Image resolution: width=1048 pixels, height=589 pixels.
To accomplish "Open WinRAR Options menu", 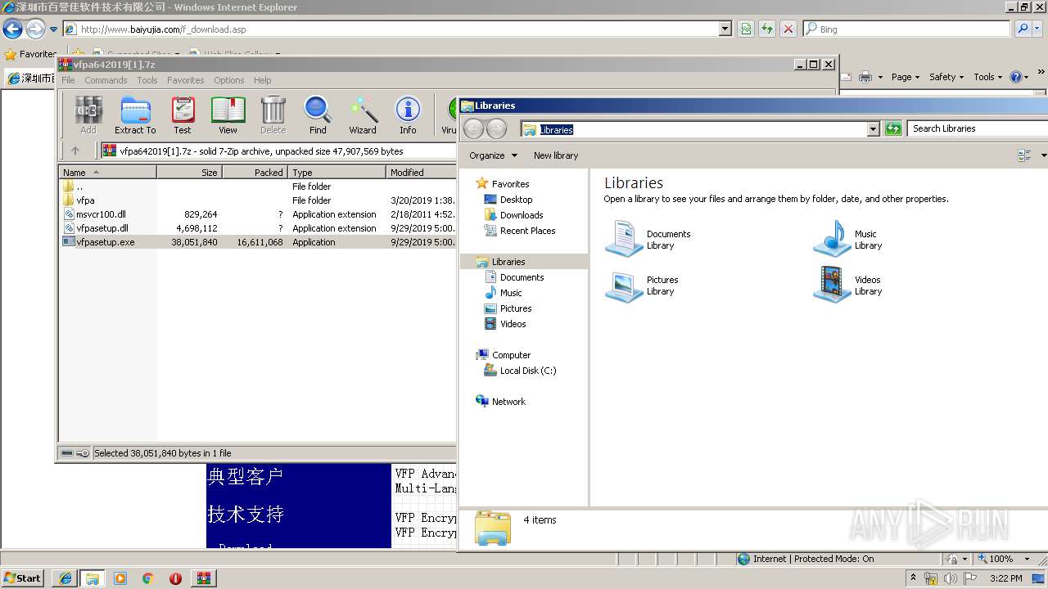I will (229, 80).
